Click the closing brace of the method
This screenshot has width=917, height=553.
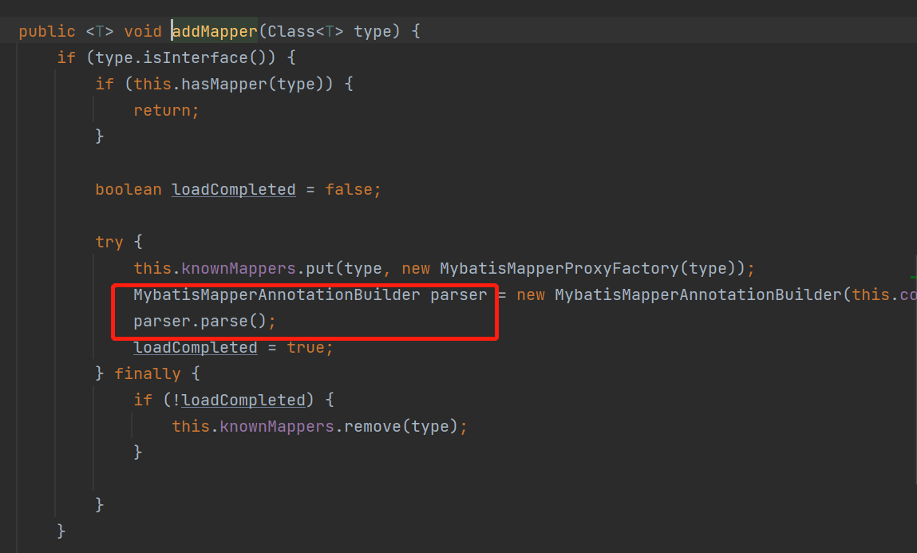tap(61, 530)
